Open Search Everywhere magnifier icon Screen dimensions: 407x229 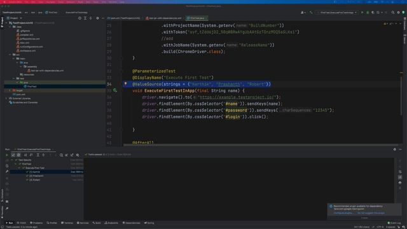[393, 13]
